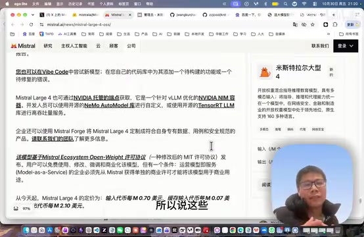364x237 pixels.
Task: Open the 阅读 bookmarks folder
Action: click(106, 34)
